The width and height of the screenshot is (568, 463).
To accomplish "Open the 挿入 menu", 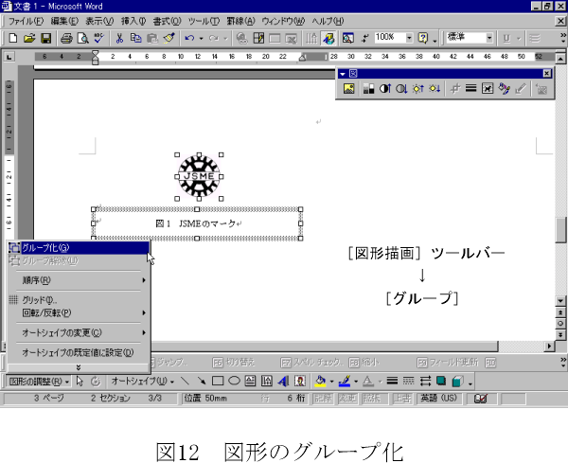I will 133,22.
